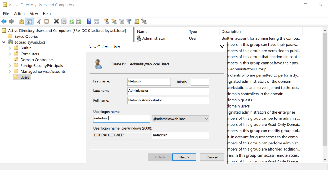Click the Set Filter Options funnel icon
This screenshot has width=328, height=170.
click(129, 21)
